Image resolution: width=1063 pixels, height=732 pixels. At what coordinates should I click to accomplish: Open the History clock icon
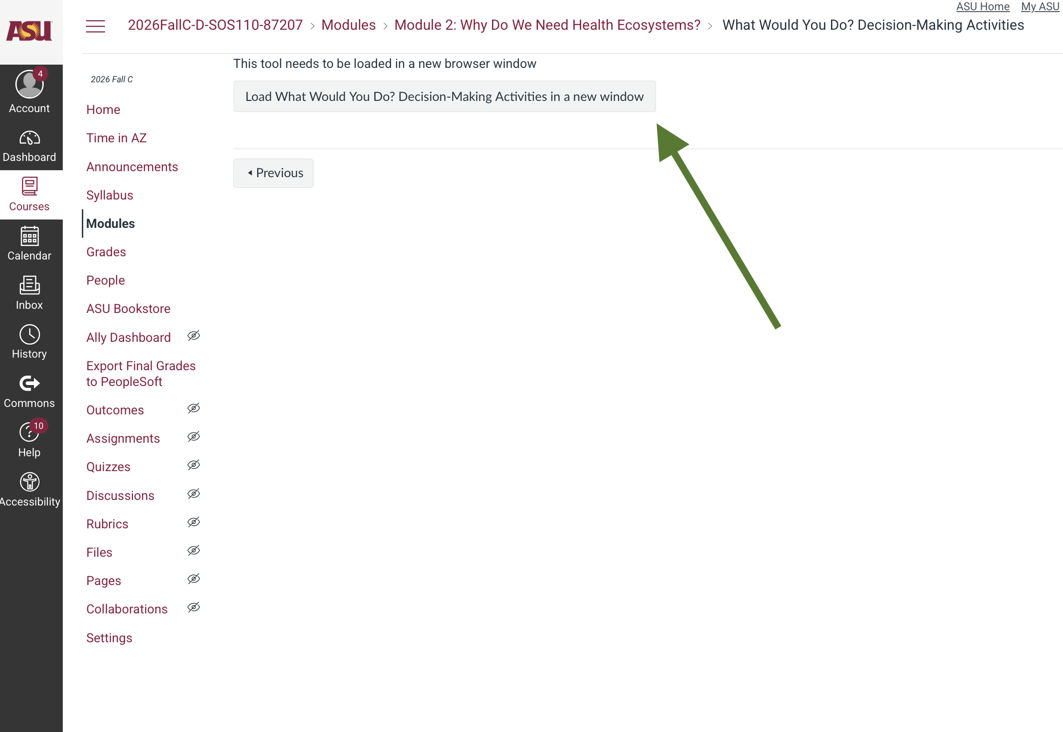tap(29, 334)
